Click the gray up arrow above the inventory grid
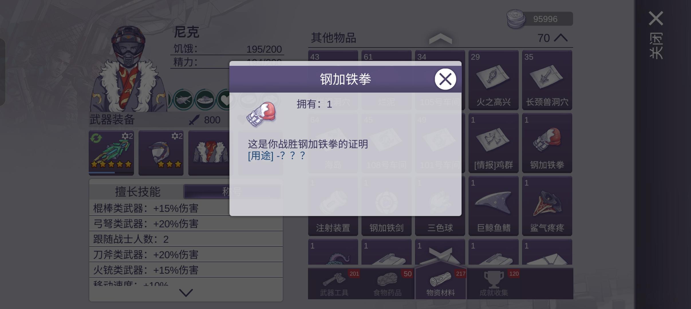 (441, 39)
